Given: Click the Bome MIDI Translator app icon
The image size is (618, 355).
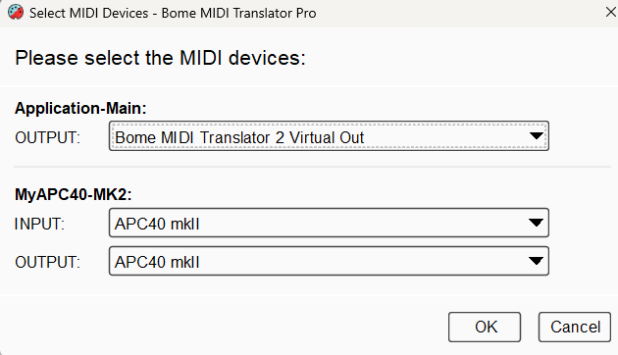Looking at the screenshot, I should [16, 13].
